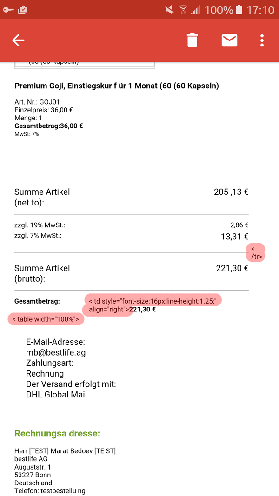Viewport: 279px width, 496px height.
Task: Tap the Wi-Fi status icon
Action: [183, 9]
